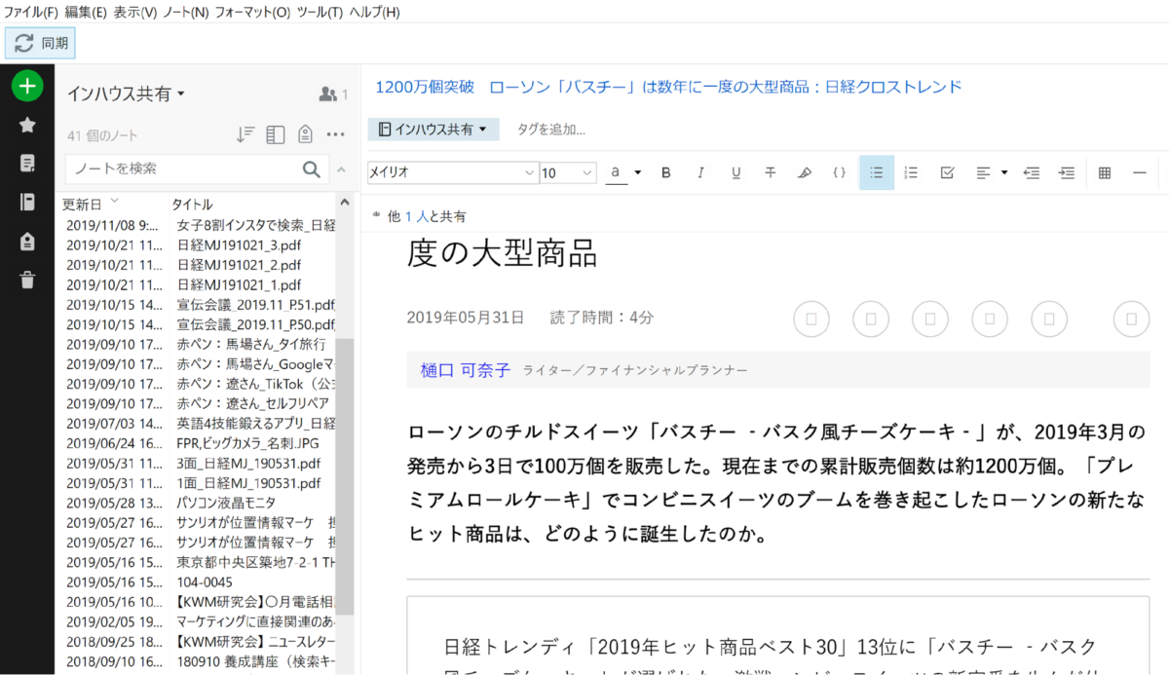1169x675 pixels.
Task: Click the tag filter icon beside the view layout icon
Action: click(305, 134)
